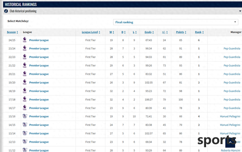Select the 98 points cell in 18/19 row

coord(181,91)
